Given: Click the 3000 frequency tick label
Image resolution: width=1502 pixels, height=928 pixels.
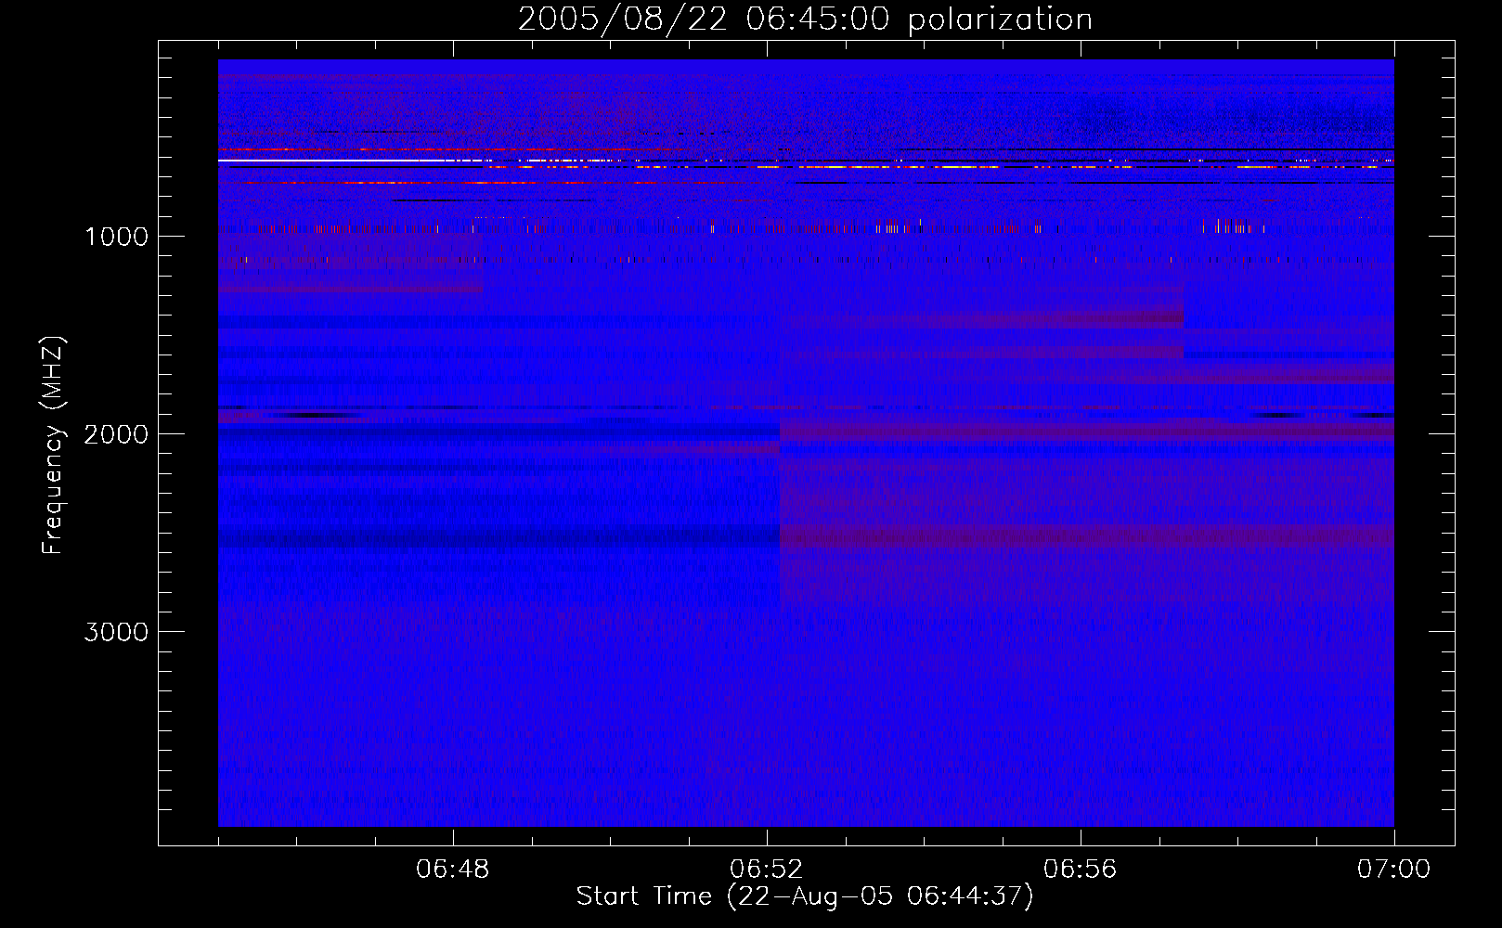Looking at the screenshot, I should (x=116, y=632).
